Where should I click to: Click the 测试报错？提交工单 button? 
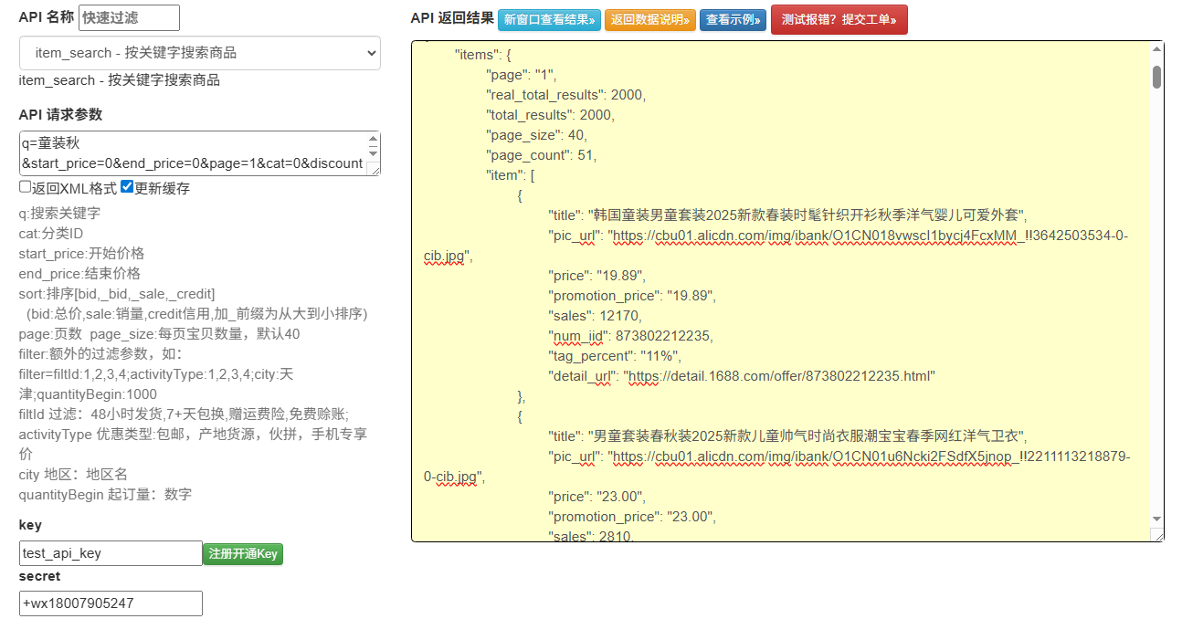pos(839,20)
